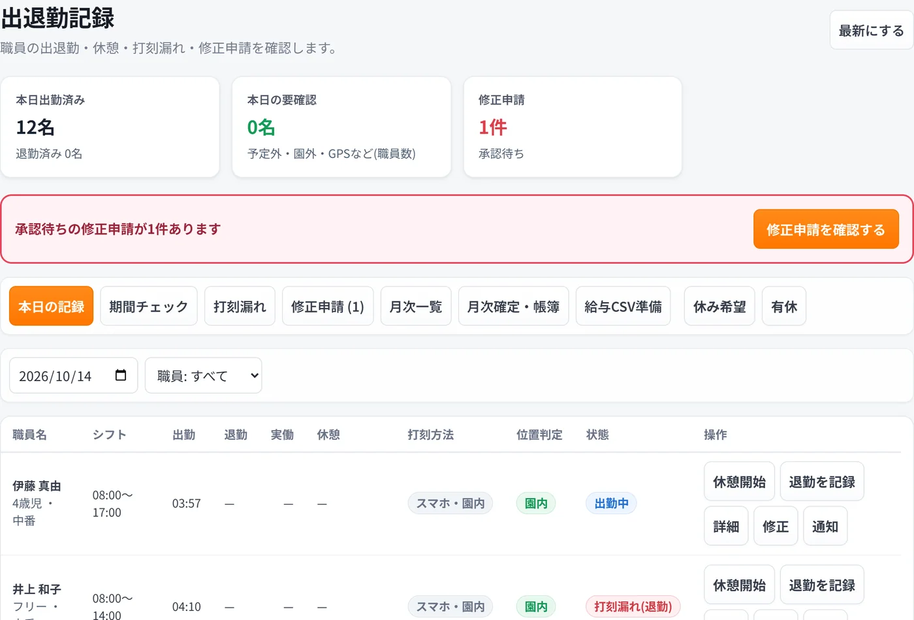
Task: Click スマホ・園内 badge in 伊藤 真由 row
Action: coord(450,503)
